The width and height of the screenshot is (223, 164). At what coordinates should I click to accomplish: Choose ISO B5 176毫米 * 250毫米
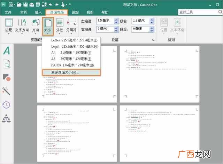pos(71,65)
